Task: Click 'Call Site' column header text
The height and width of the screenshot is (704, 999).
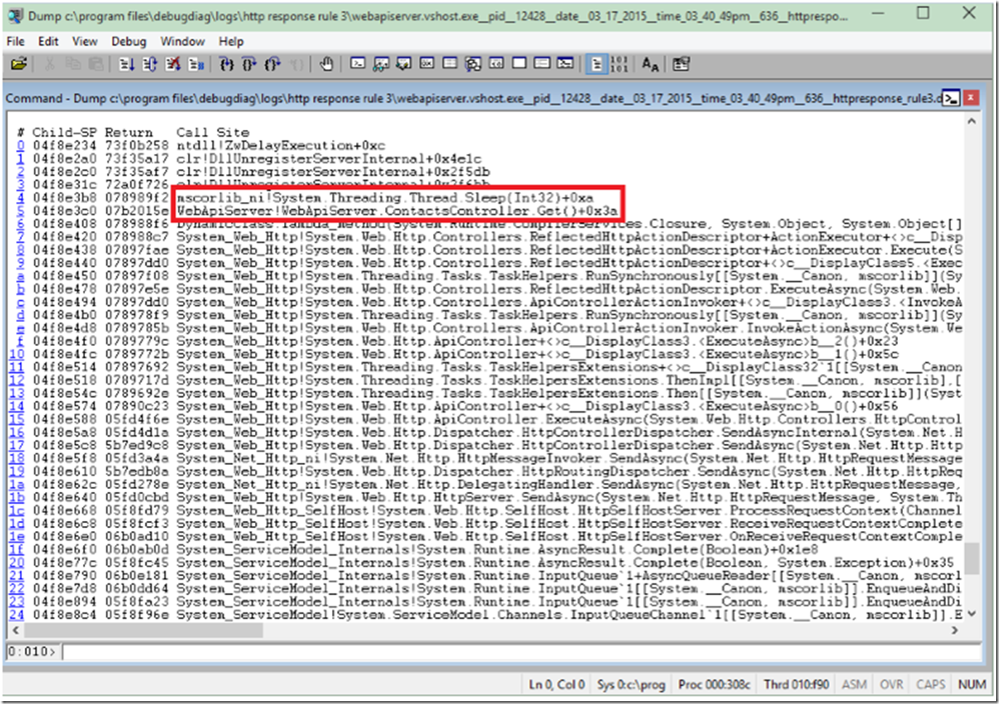Action: click(213, 132)
